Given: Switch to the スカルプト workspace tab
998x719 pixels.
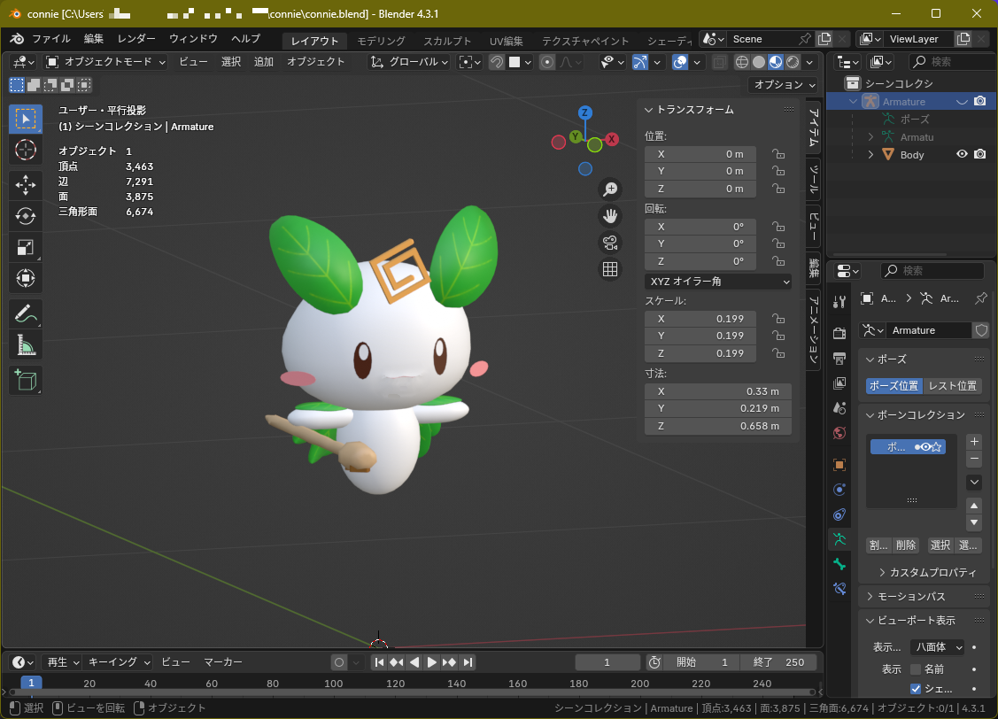Looking at the screenshot, I should click(447, 41).
